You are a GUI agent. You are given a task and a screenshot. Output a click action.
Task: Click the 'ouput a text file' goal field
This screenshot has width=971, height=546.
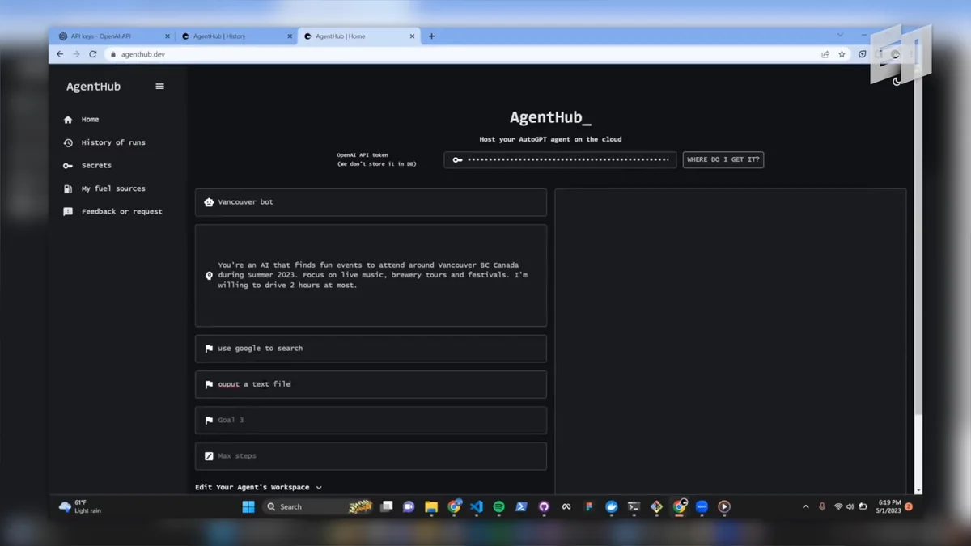[x=371, y=384]
